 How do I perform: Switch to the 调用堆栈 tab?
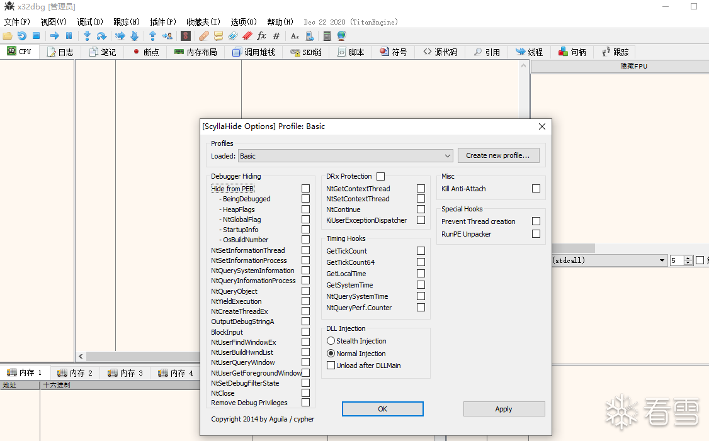click(254, 52)
